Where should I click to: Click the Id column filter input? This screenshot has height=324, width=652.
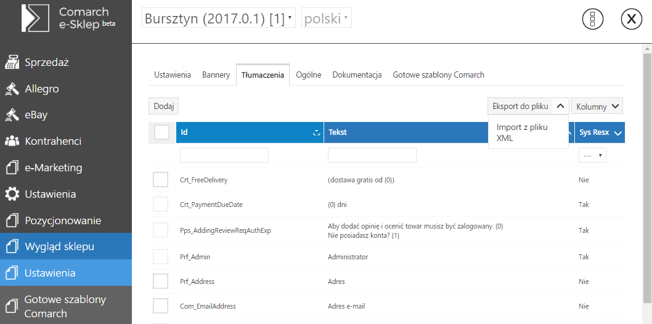[x=224, y=155]
